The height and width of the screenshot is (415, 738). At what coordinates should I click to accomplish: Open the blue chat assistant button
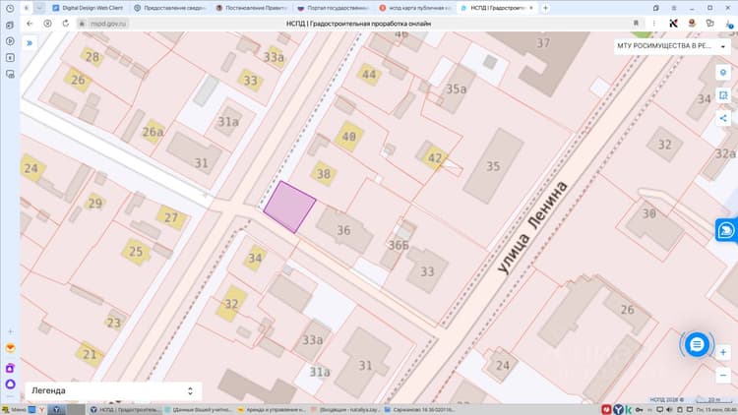click(697, 345)
